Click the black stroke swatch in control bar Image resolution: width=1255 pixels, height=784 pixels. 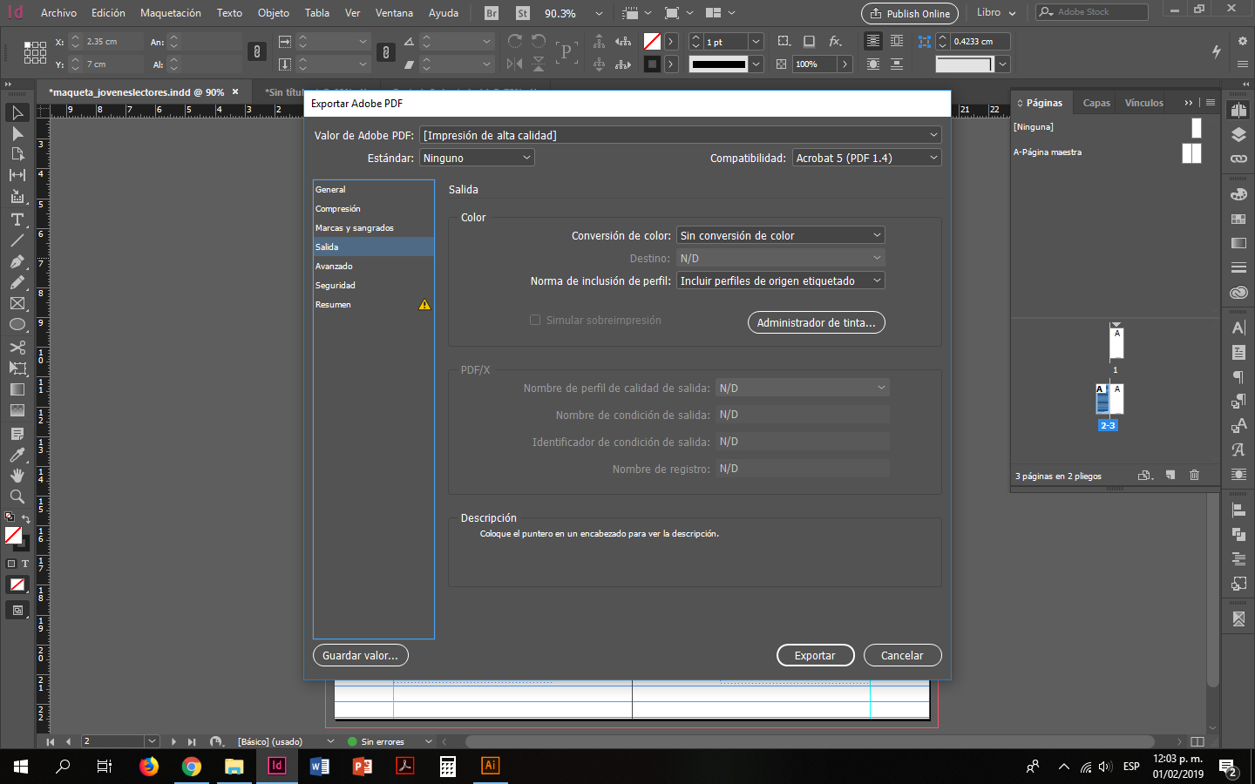(652, 64)
